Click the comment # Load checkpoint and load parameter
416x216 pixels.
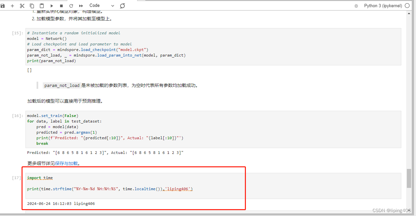click(x=79, y=44)
